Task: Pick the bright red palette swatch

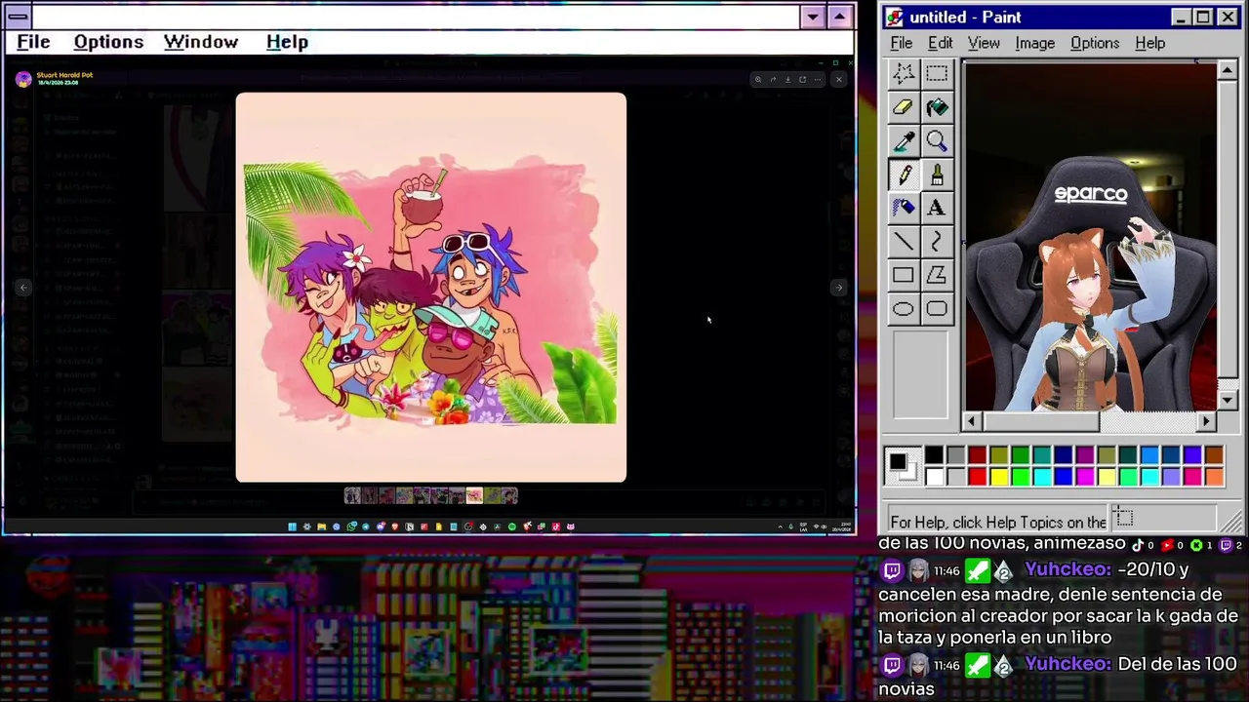Action: (x=977, y=477)
